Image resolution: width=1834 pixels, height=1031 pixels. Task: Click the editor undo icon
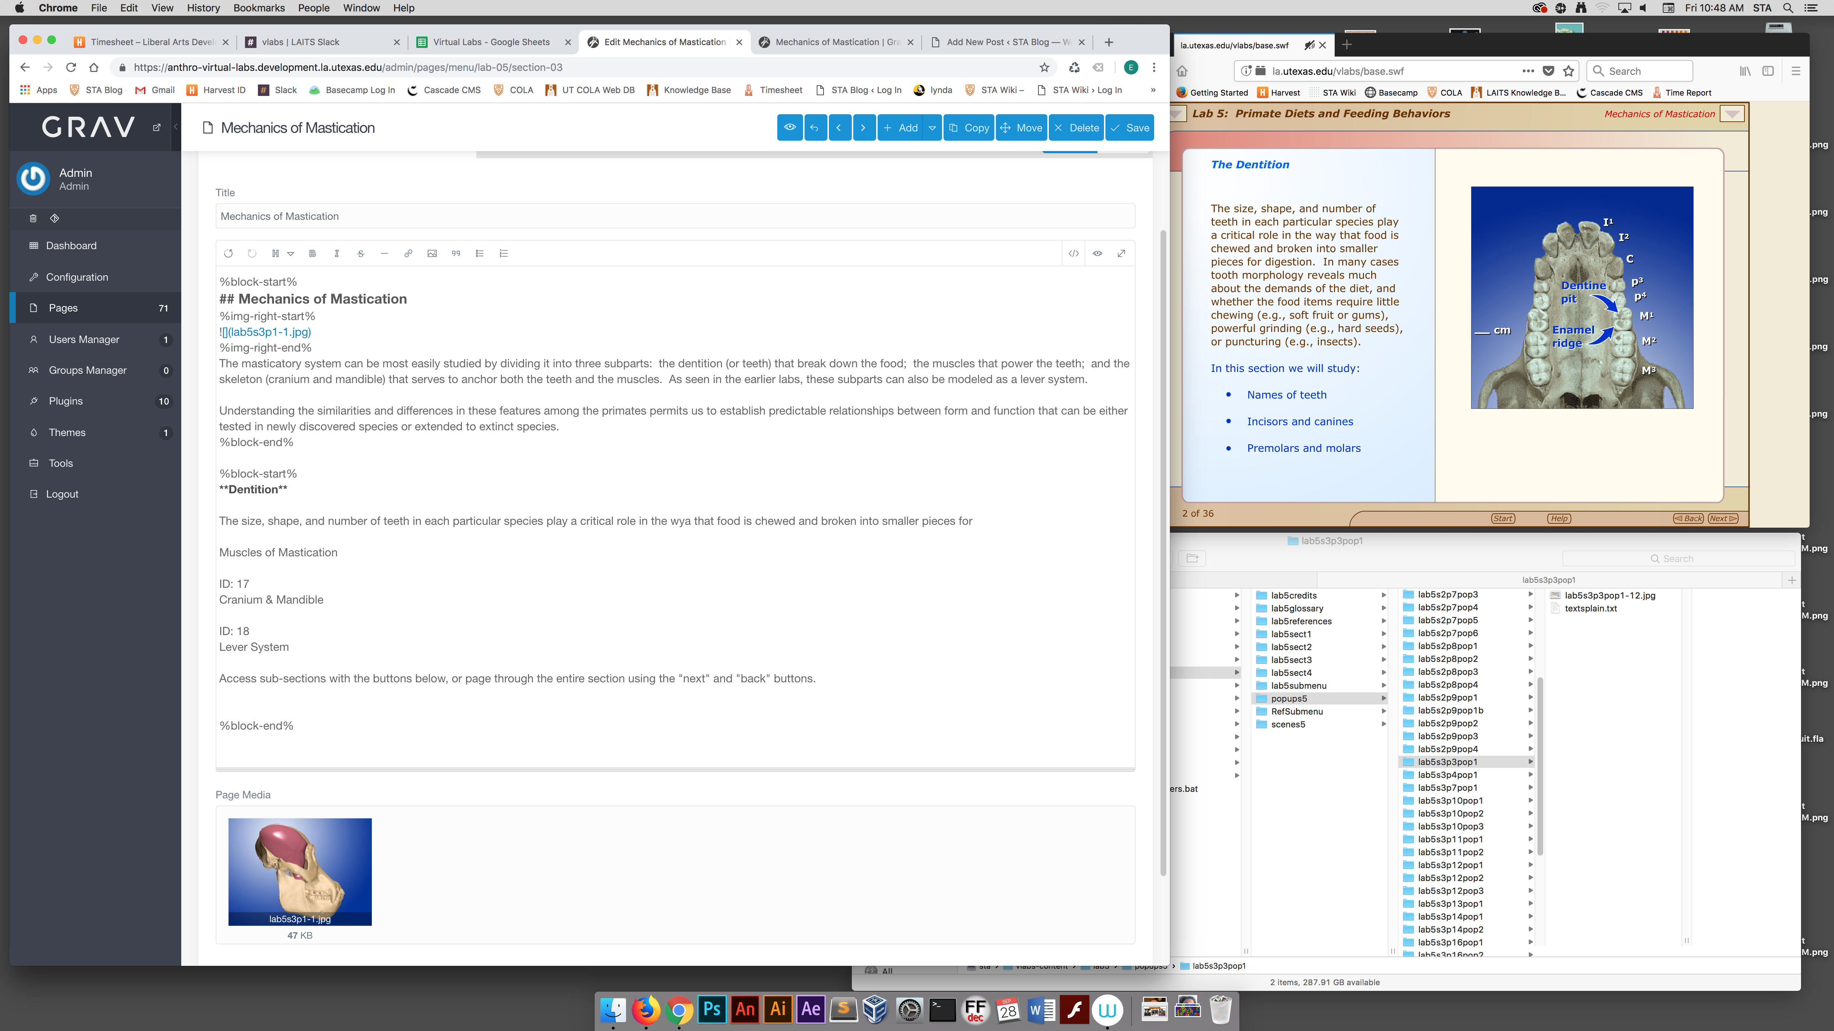[229, 253]
